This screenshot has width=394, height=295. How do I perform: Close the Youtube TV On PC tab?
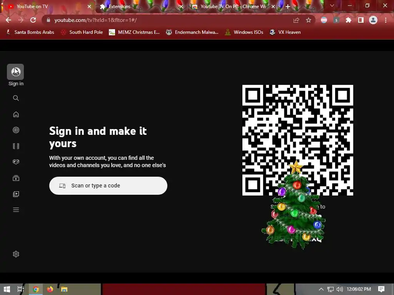[x=273, y=7]
